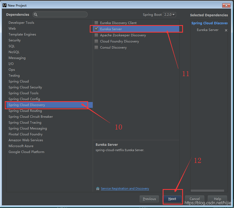234x208 pixels.
Task: Select the Google Cloud Platform category
Action: [x=49, y=152]
